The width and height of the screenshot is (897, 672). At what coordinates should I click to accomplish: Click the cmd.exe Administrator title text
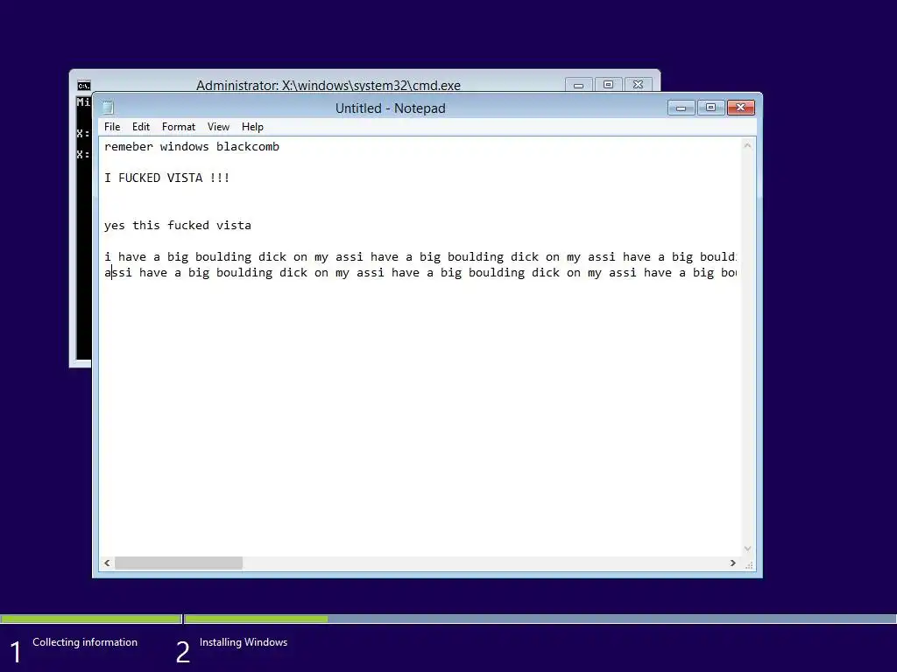pyautogui.click(x=328, y=85)
